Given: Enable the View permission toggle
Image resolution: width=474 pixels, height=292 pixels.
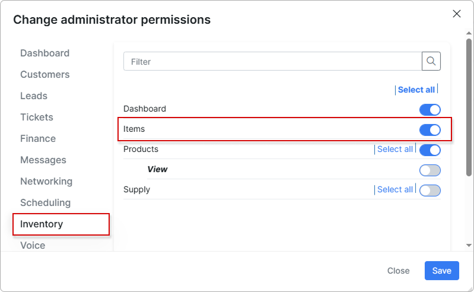Looking at the screenshot, I should [430, 170].
